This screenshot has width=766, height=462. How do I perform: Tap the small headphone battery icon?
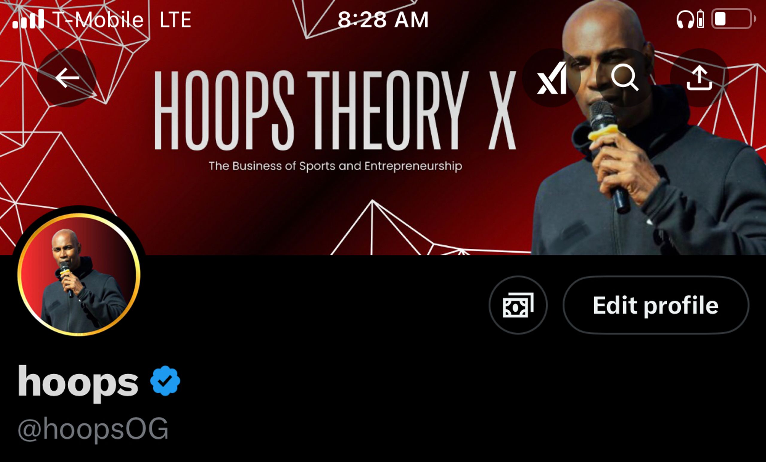[x=700, y=19]
